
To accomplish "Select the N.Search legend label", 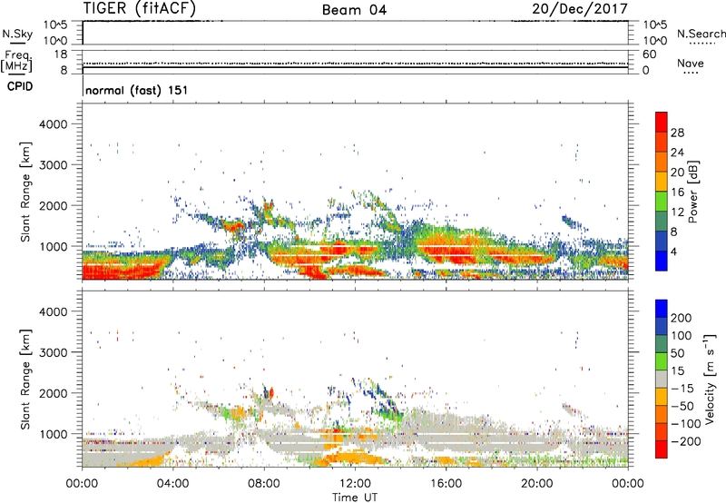I will [701, 34].
